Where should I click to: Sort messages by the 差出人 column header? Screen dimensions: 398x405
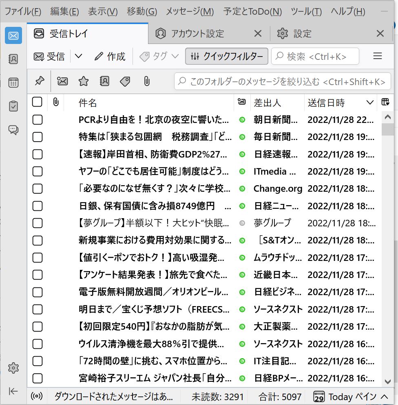277,103
